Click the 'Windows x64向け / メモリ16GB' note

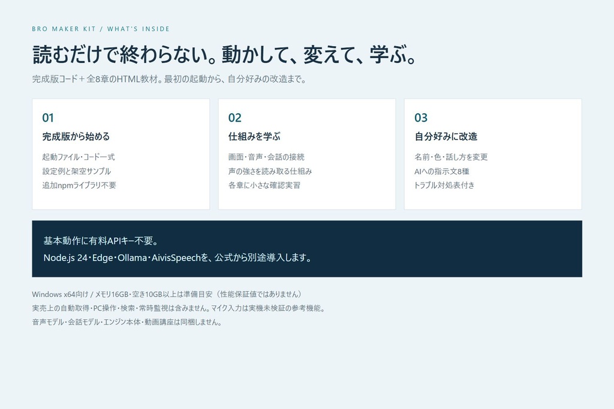167,294
